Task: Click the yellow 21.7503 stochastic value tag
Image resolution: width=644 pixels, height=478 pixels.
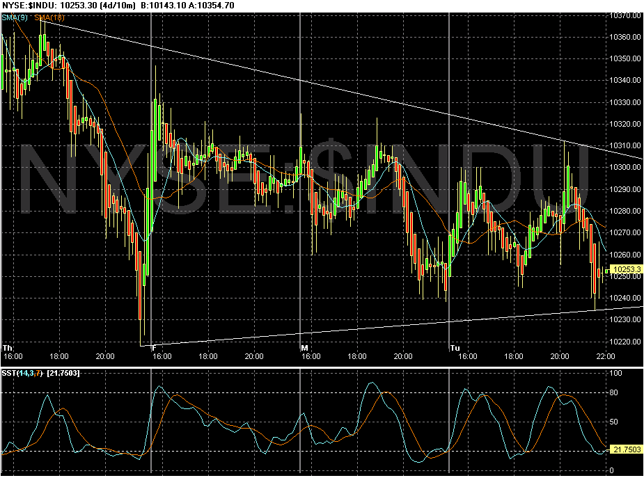Action: coord(627,449)
